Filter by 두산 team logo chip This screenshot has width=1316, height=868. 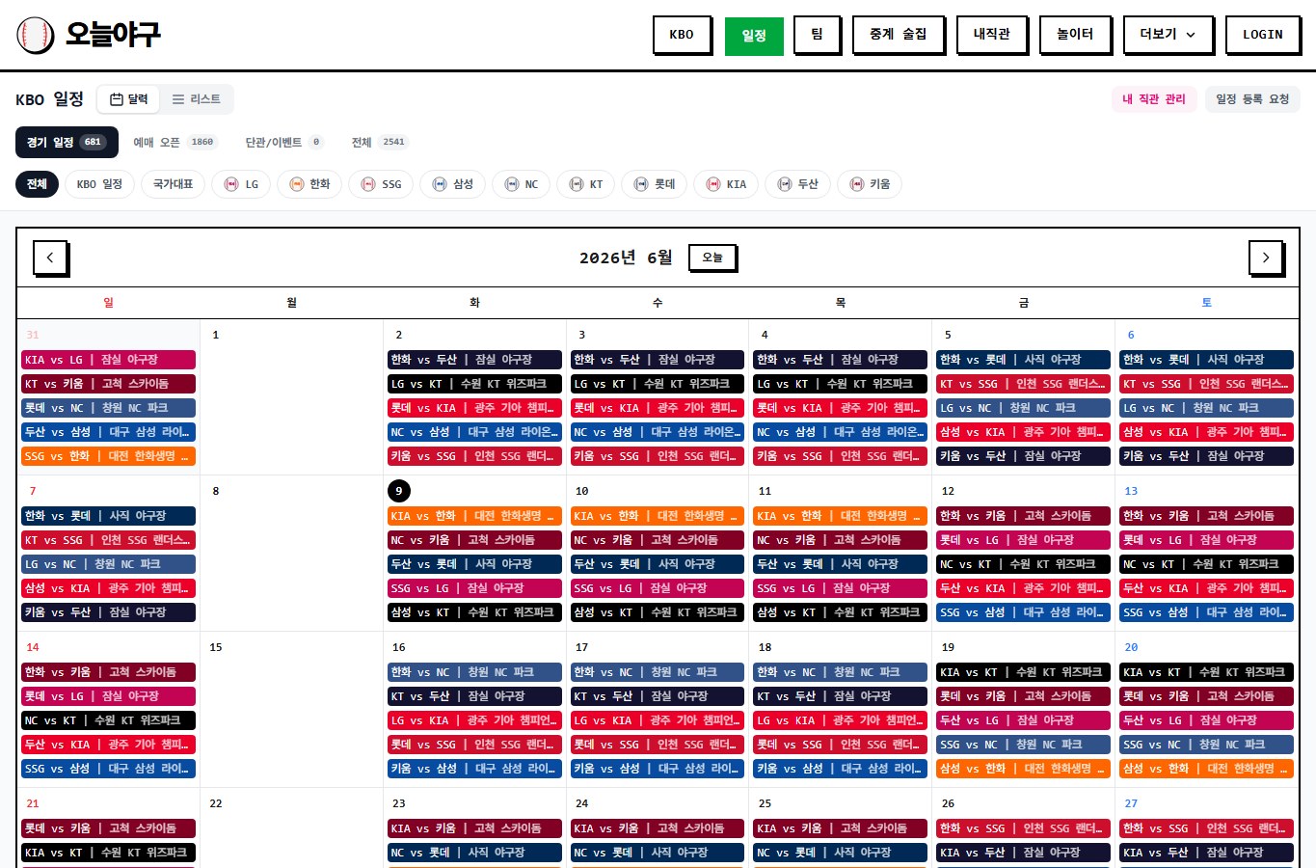tap(797, 184)
